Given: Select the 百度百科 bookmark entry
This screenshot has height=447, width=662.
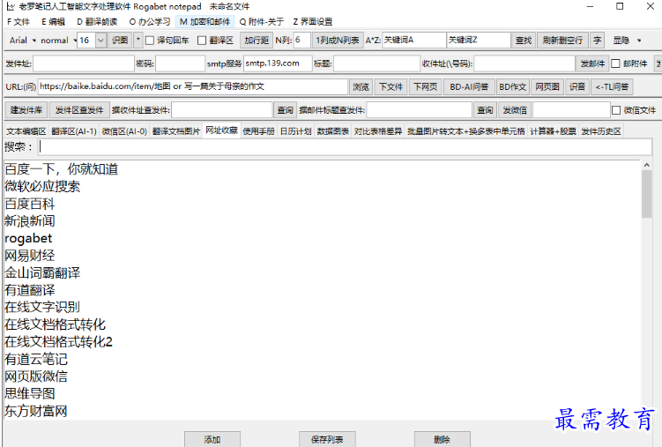Looking at the screenshot, I should point(30,204).
